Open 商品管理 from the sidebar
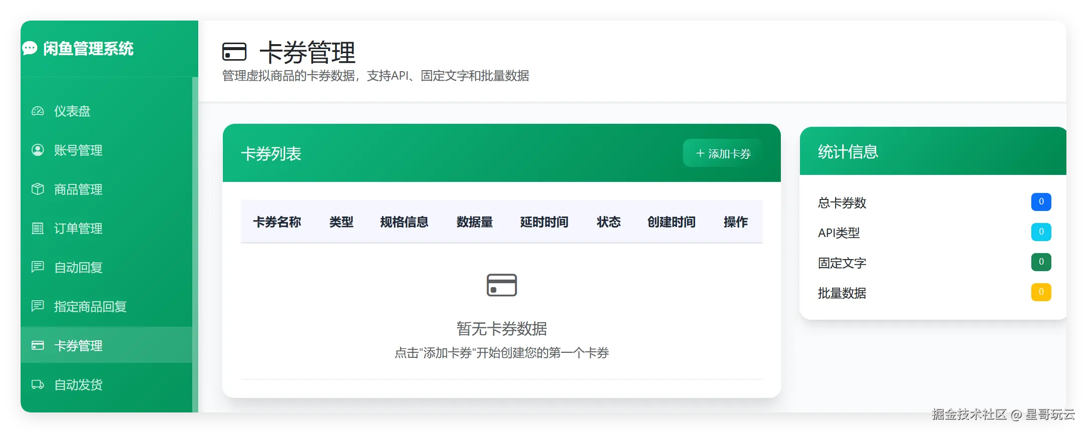 [106, 189]
